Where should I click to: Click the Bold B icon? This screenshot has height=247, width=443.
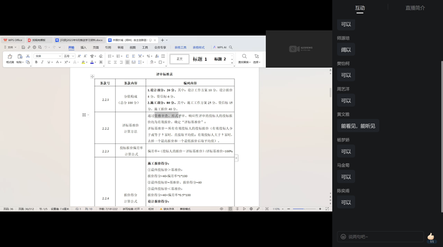(36, 62)
